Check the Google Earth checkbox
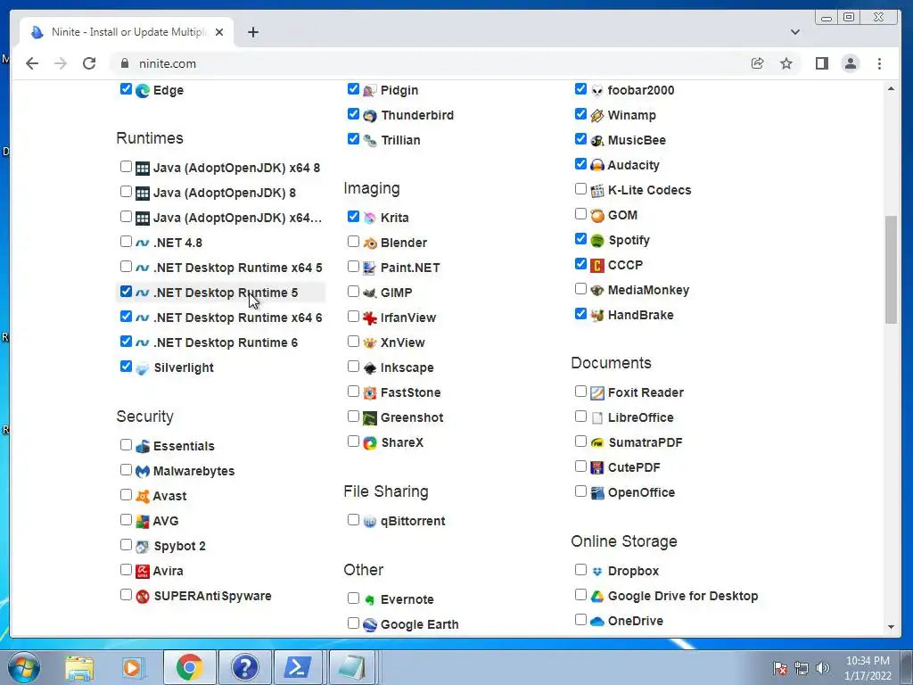The width and height of the screenshot is (913, 685). pos(353,623)
